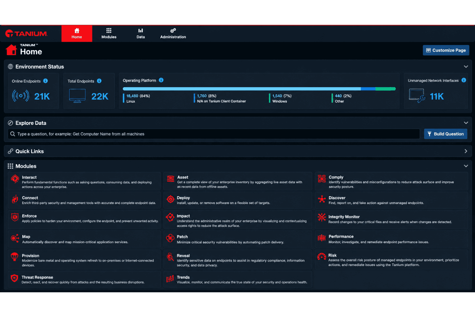The width and height of the screenshot is (475, 317).
Task: Click the 21K online endpoints count
Action: (42, 96)
